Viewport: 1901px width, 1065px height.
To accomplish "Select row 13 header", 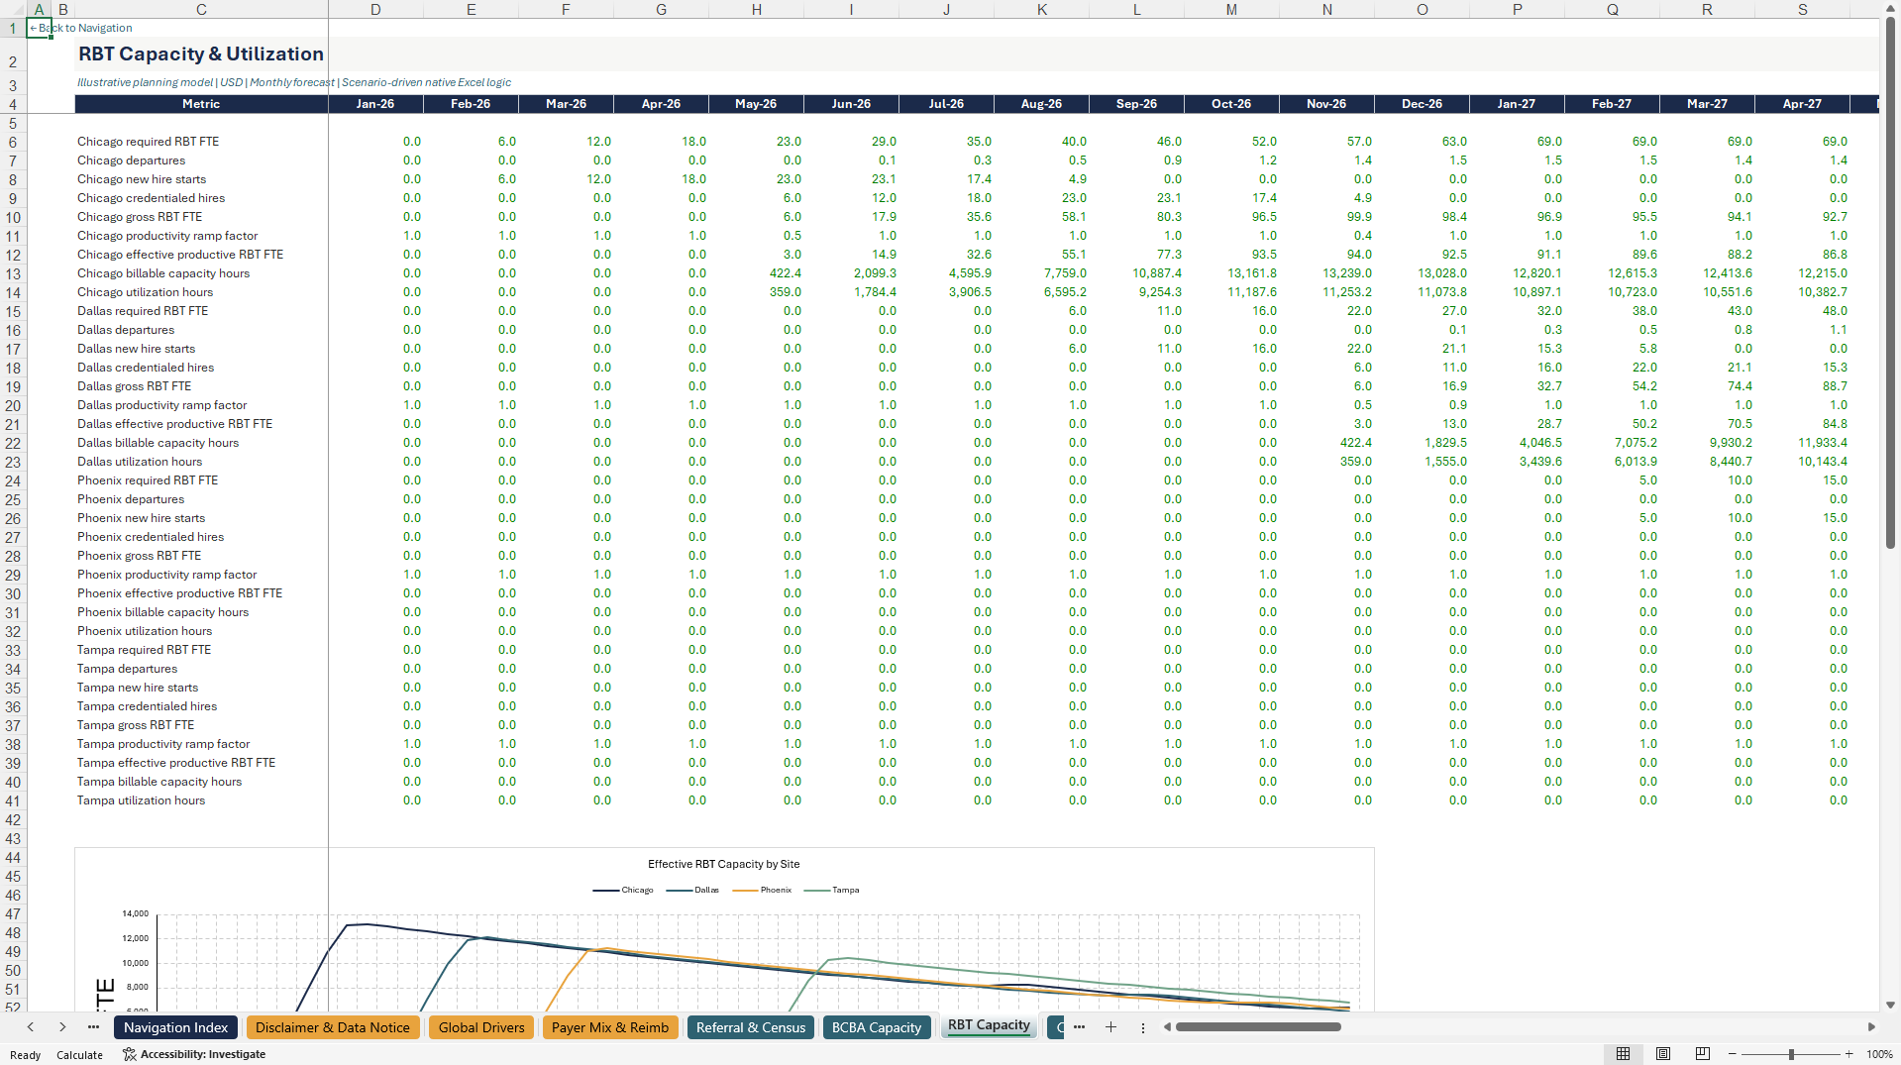I will [13, 274].
